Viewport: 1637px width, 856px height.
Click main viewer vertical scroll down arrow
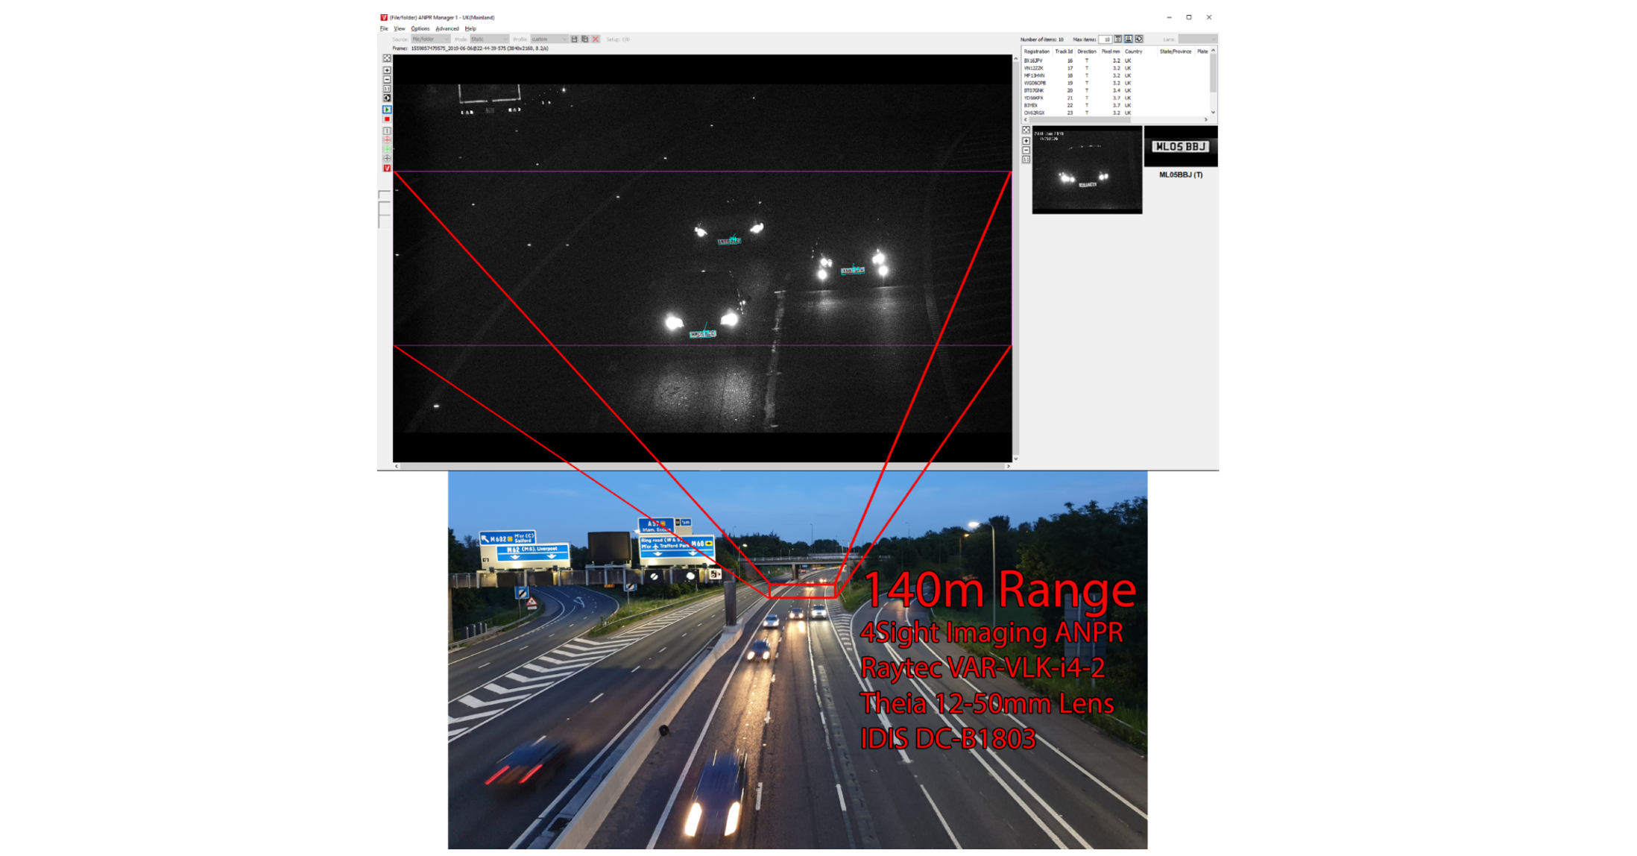(1015, 459)
